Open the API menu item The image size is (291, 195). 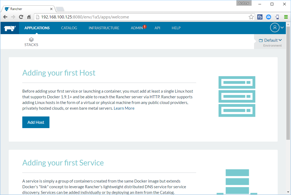point(157,28)
